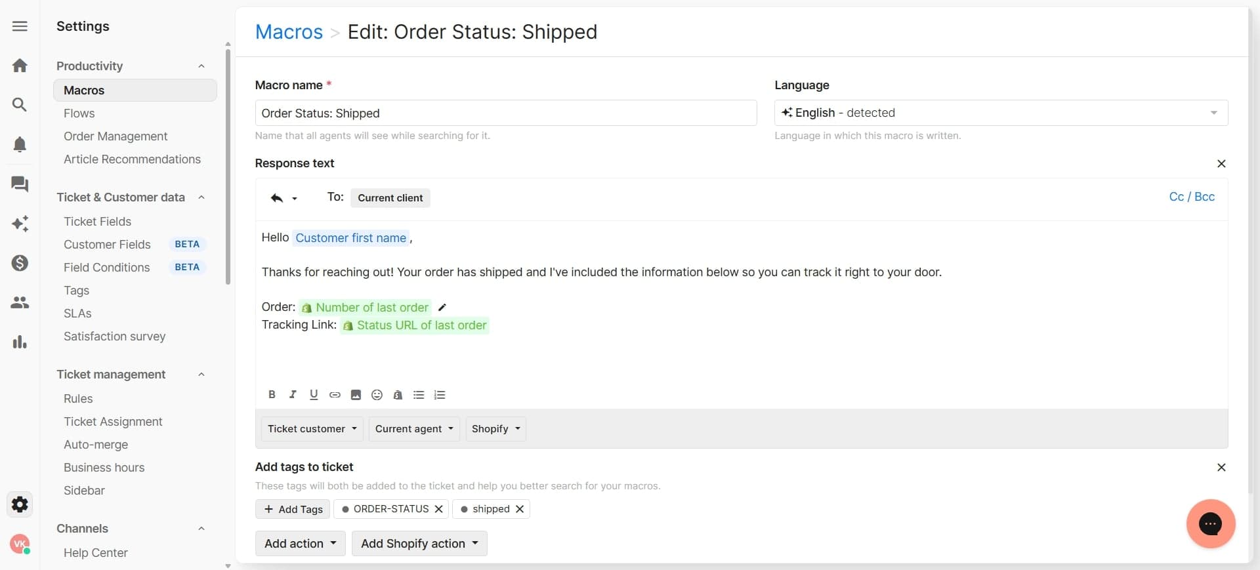Apply bold formatting
Viewport: 1260px width, 570px height.
[x=272, y=395]
